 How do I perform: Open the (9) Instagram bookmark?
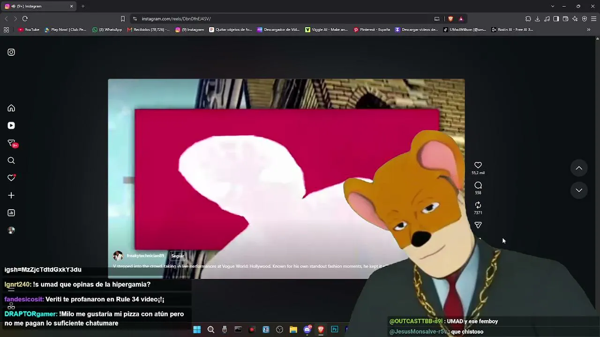click(190, 29)
